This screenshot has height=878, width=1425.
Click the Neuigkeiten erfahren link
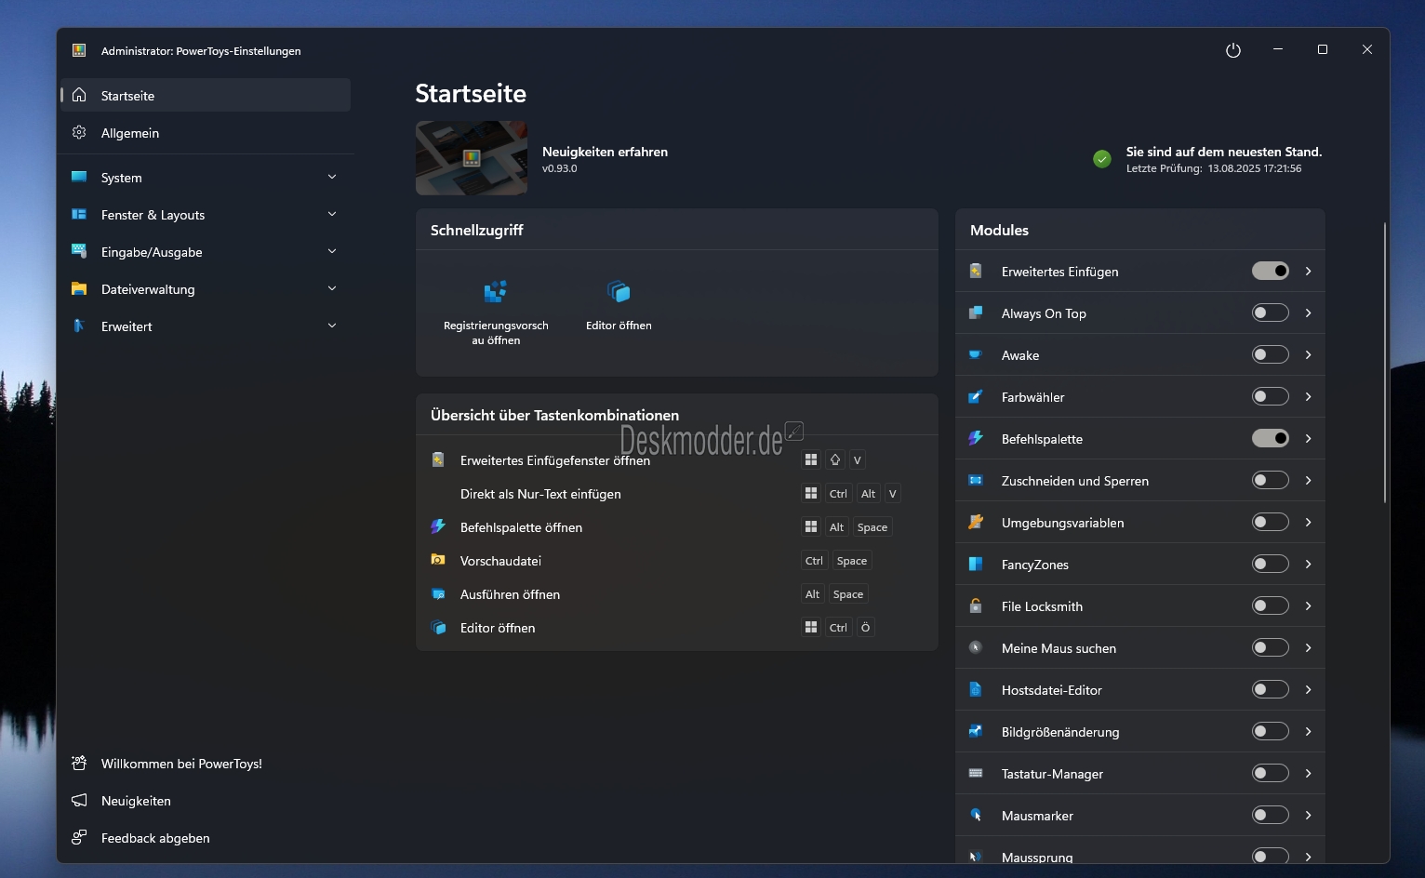click(605, 152)
